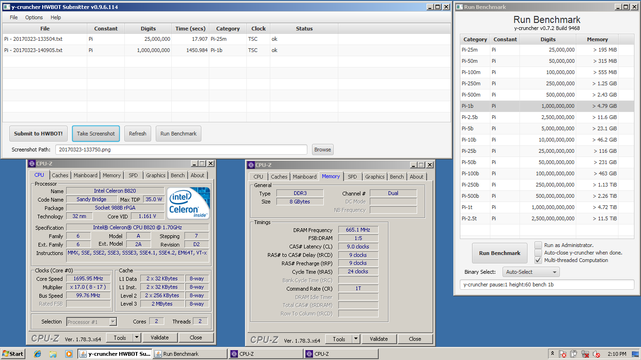The width and height of the screenshot is (641, 360).
Task: Open the Binary Select Auto-Select dropdown
Action: pyautogui.click(x=531, y=272)
